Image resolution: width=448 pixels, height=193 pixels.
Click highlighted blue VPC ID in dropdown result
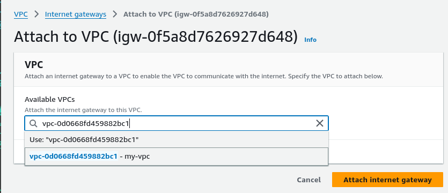[x=74, y=157]
